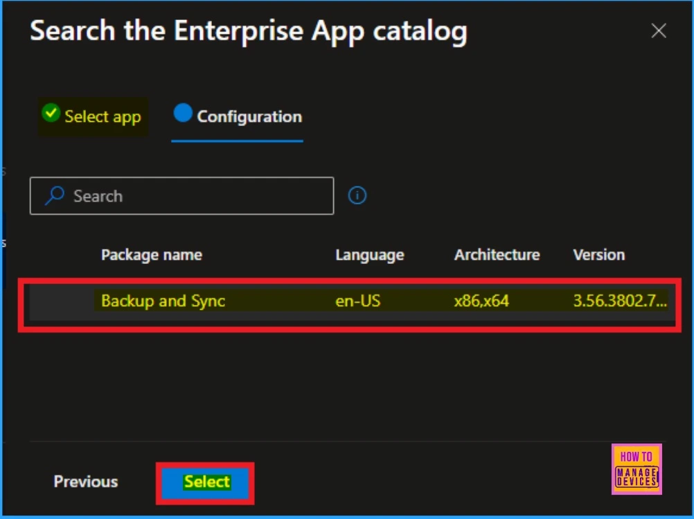
Task: Click the magnifier icon in the search box
Action: coord(55,195)
